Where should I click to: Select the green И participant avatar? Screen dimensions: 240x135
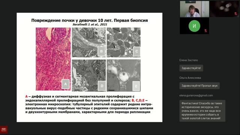point(194,26)
